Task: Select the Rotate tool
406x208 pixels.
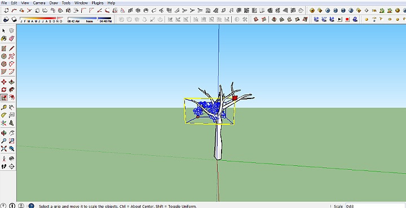Action: pos(3,89)
